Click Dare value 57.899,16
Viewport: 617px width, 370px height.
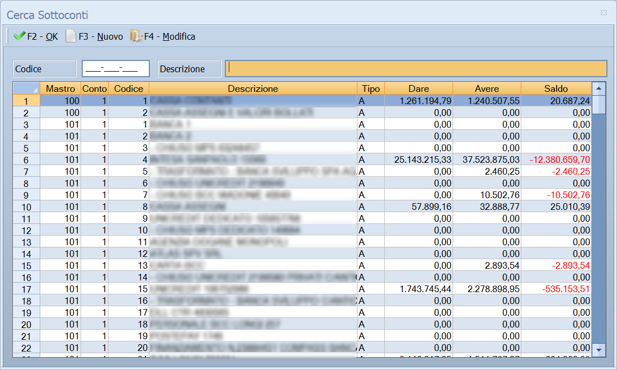tap(431, 207)
